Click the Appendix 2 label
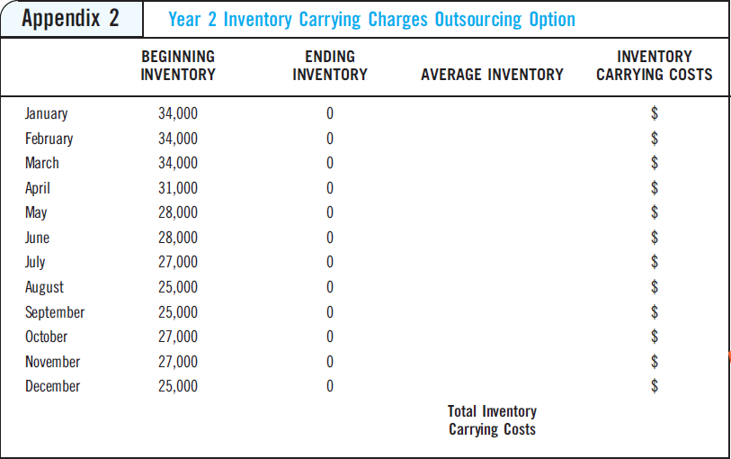Screen dimensions: 731x459 tap(70, 19)
